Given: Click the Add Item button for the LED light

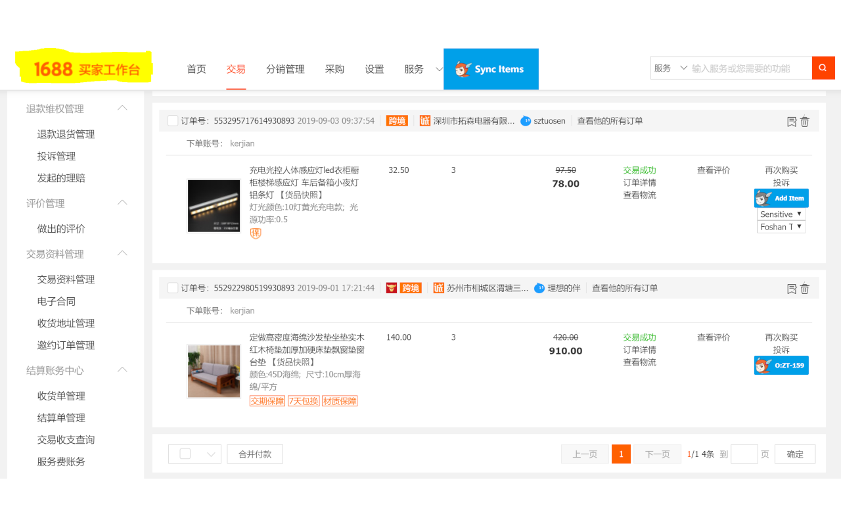Looking at the screenshot, I should tap(781, 198).
